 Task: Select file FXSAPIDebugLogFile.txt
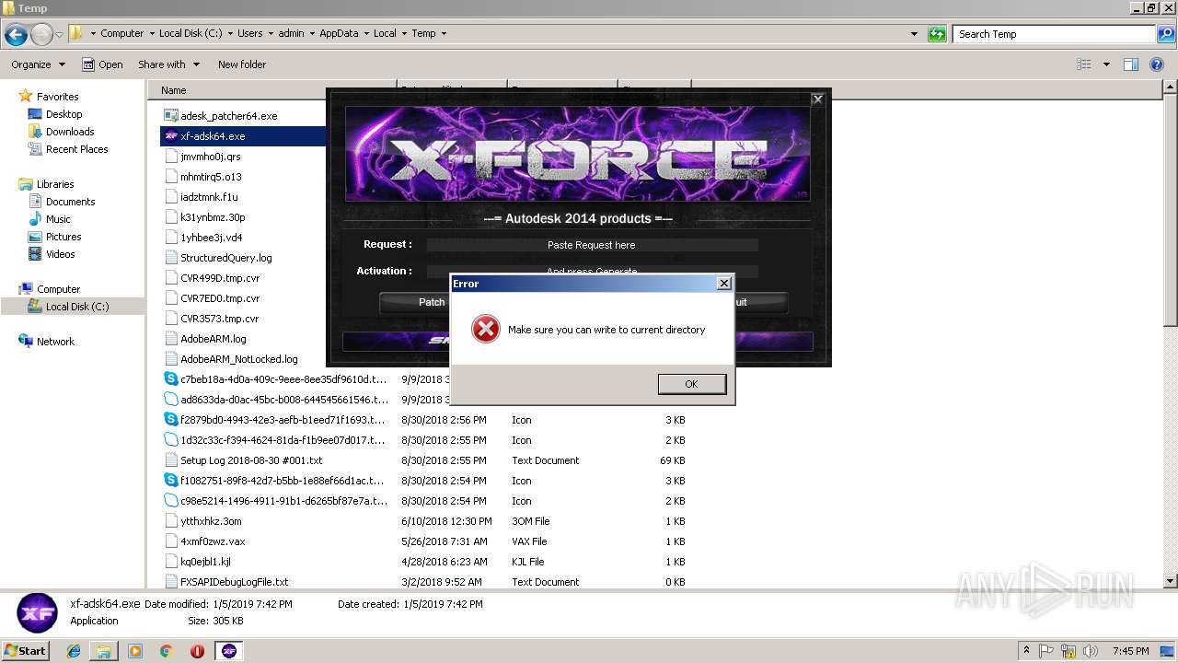[234, 582]
